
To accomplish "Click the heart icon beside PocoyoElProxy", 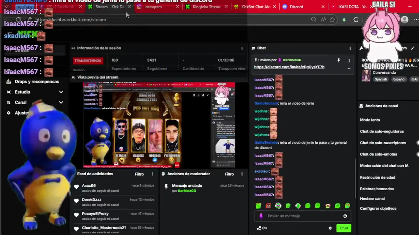I will pyautogui.click(x=76, y=215).
